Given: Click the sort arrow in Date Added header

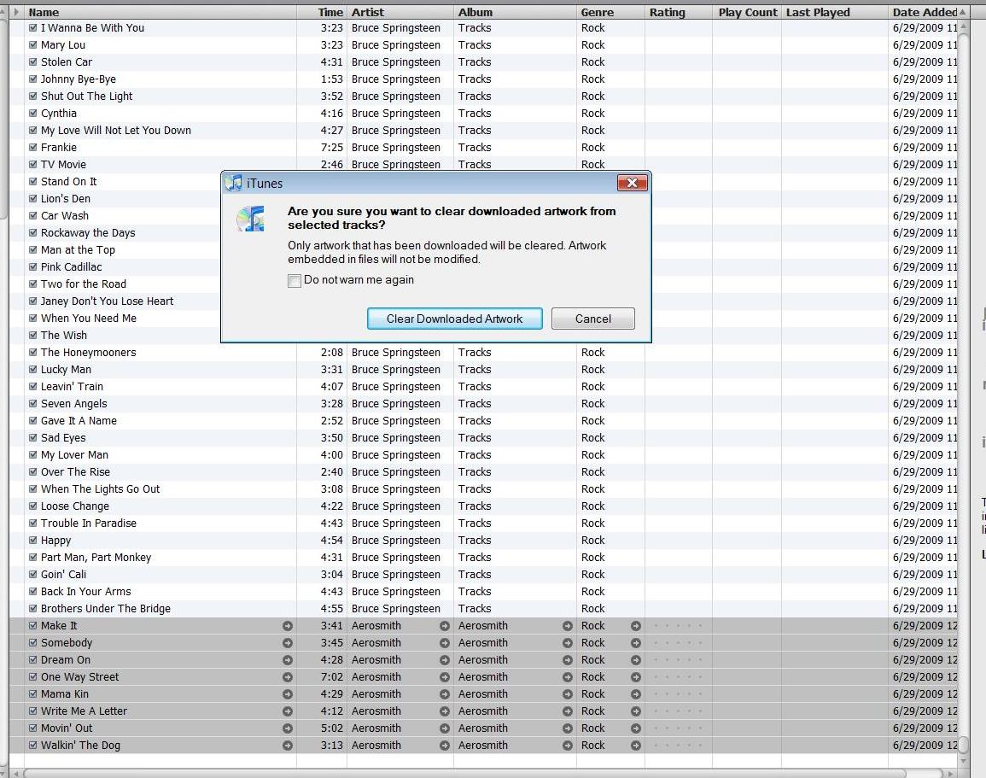Looking at the screenshot, I should (962, 12).
